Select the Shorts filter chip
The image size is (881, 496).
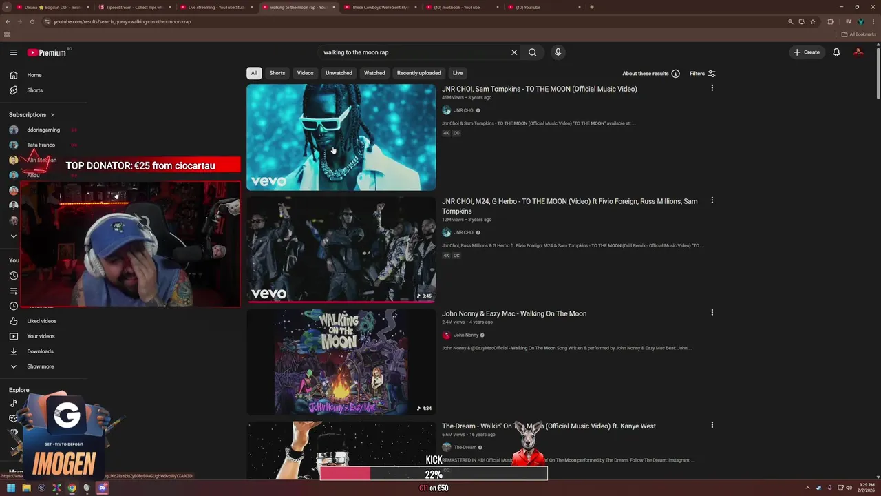277,73
